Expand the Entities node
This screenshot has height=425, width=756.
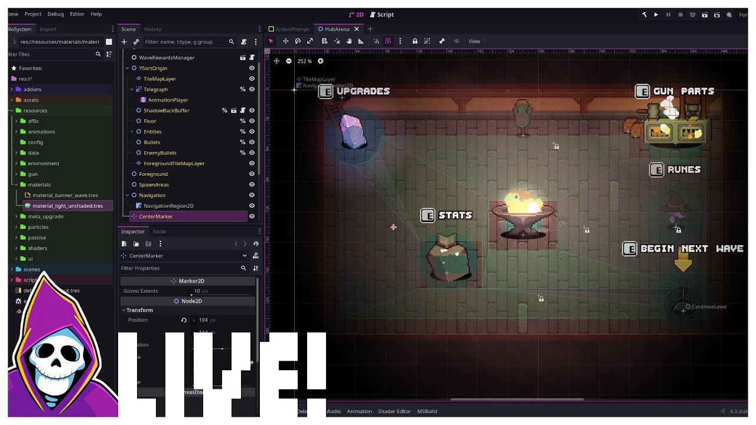click(x=132, y=132)
